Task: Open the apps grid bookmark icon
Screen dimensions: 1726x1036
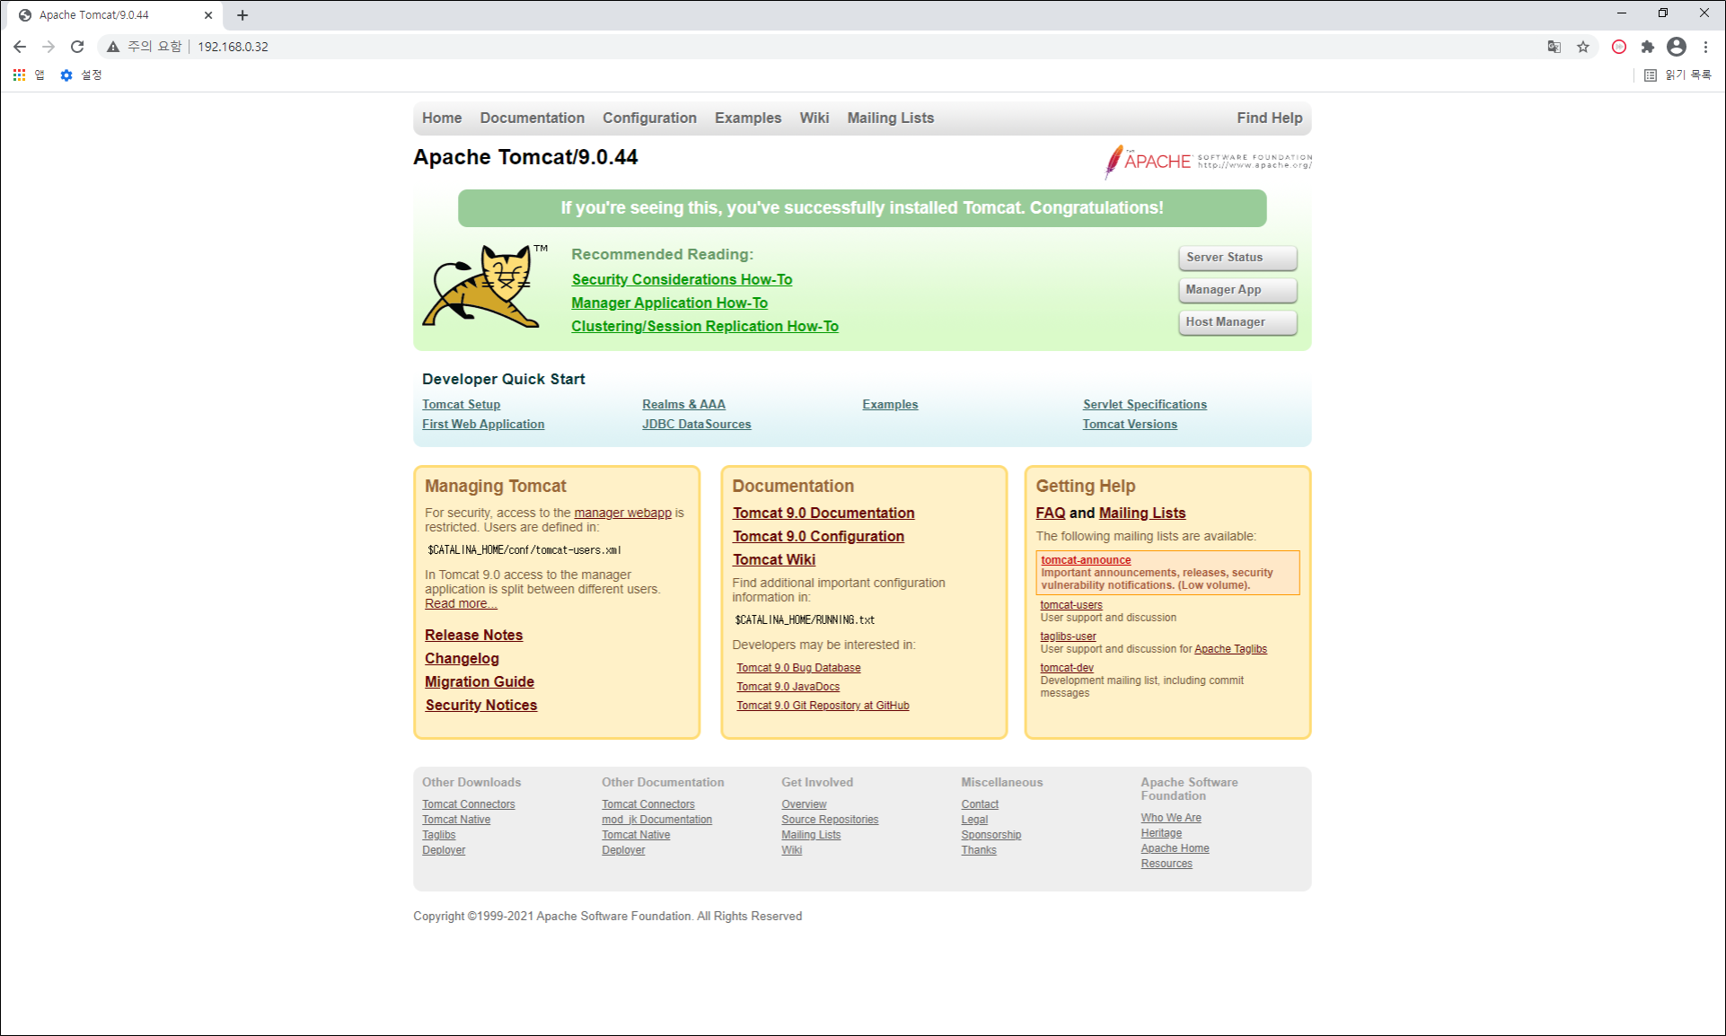Action: [19, 75]
